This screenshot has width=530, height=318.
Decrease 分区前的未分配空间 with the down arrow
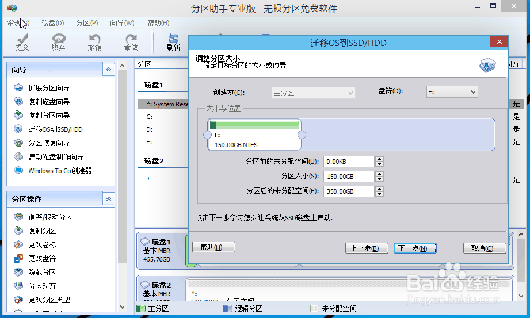point(380,164)
